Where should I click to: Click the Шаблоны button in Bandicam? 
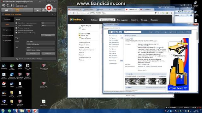click(x=48, y=54)
